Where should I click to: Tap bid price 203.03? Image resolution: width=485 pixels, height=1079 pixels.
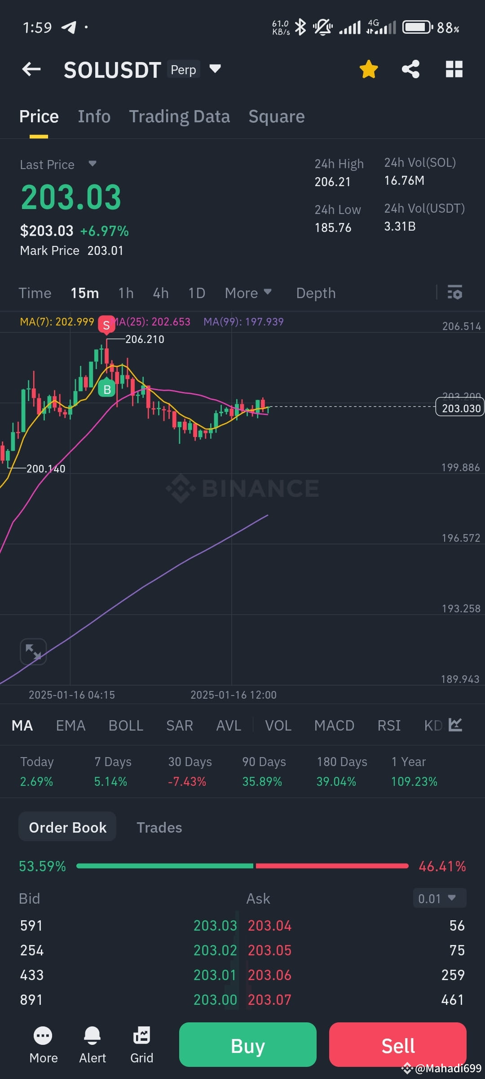215,925
